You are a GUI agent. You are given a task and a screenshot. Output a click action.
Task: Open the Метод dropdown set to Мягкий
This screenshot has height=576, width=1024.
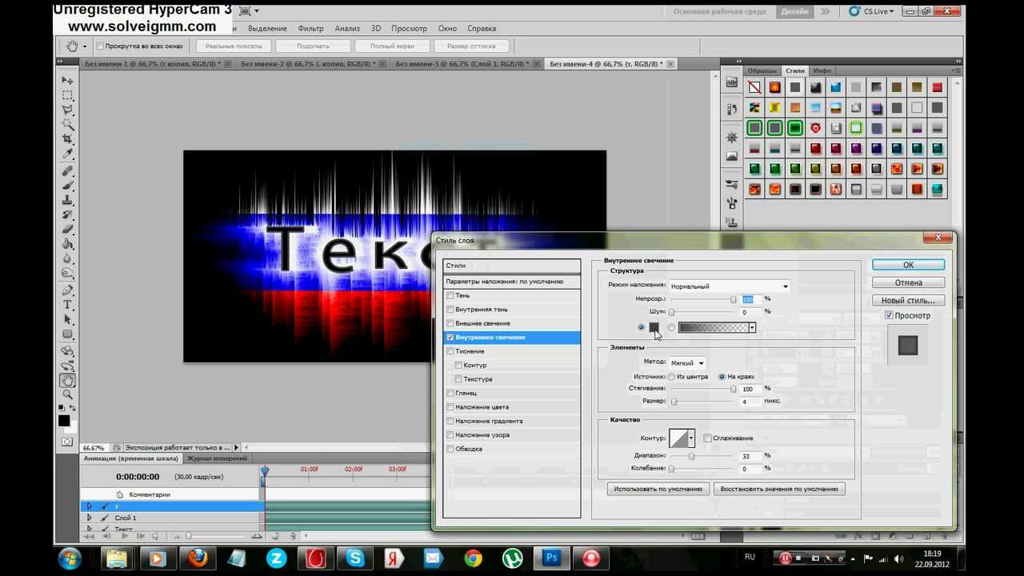point(687,363)
